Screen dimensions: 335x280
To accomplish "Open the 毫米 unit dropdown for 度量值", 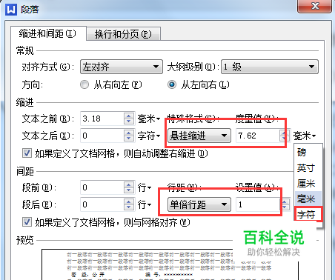I will click(x=305, y=136).
